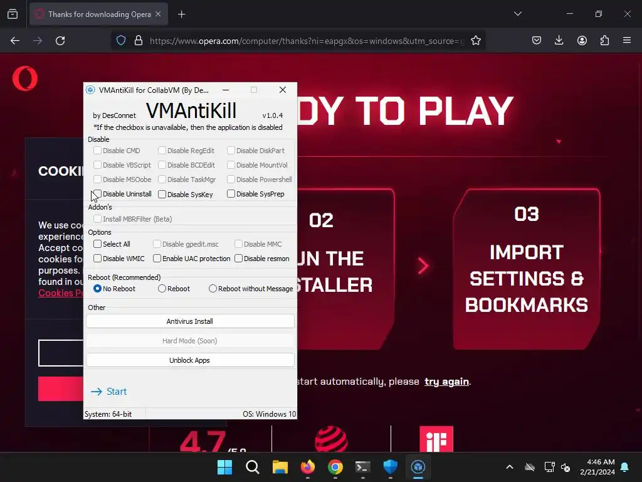Open the extensions puzzle icon
The height and width of the screenshot is (482, 642).
point(604,40)
